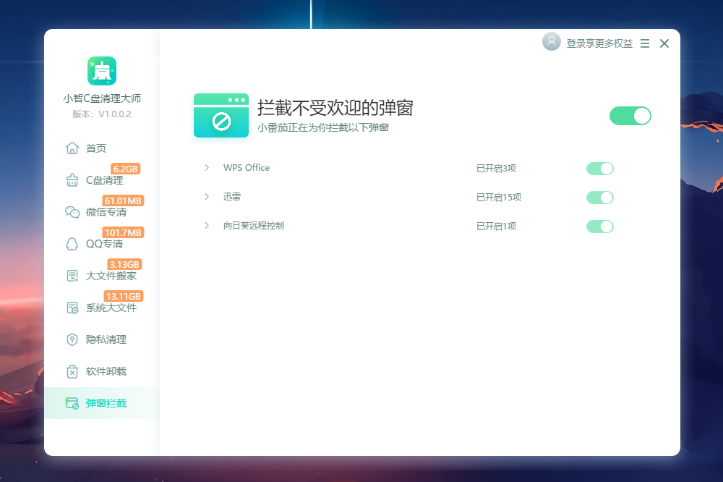Screen dimensions: 723x482
Task: Select the QQ专清 cleaner icon
Action: pos(72,244)
